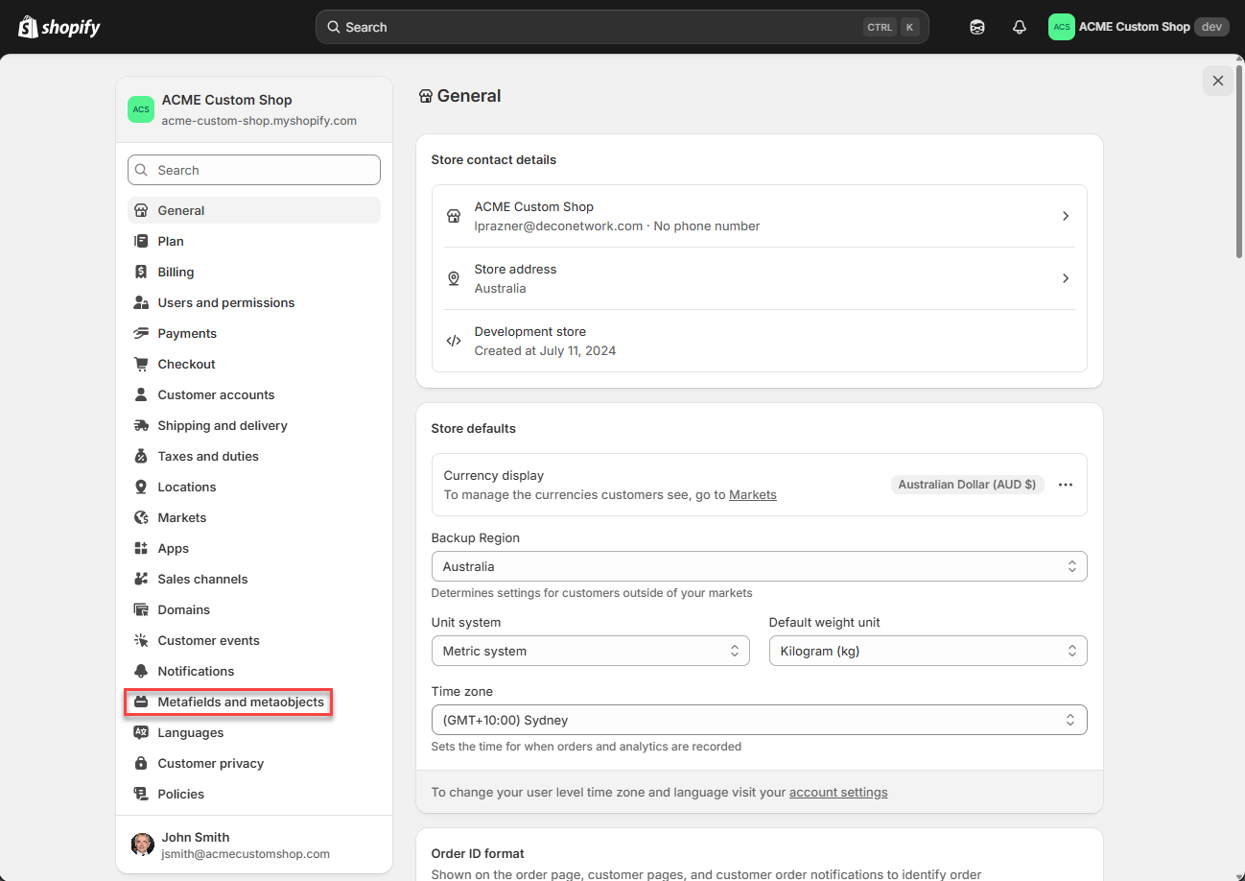Click the Domains icon
This screenshot has width=1245, height=881.
click(x=141, y=609)
